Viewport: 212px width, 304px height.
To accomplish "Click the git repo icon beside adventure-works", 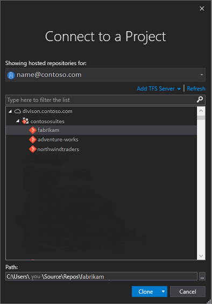I will point(33,139).
